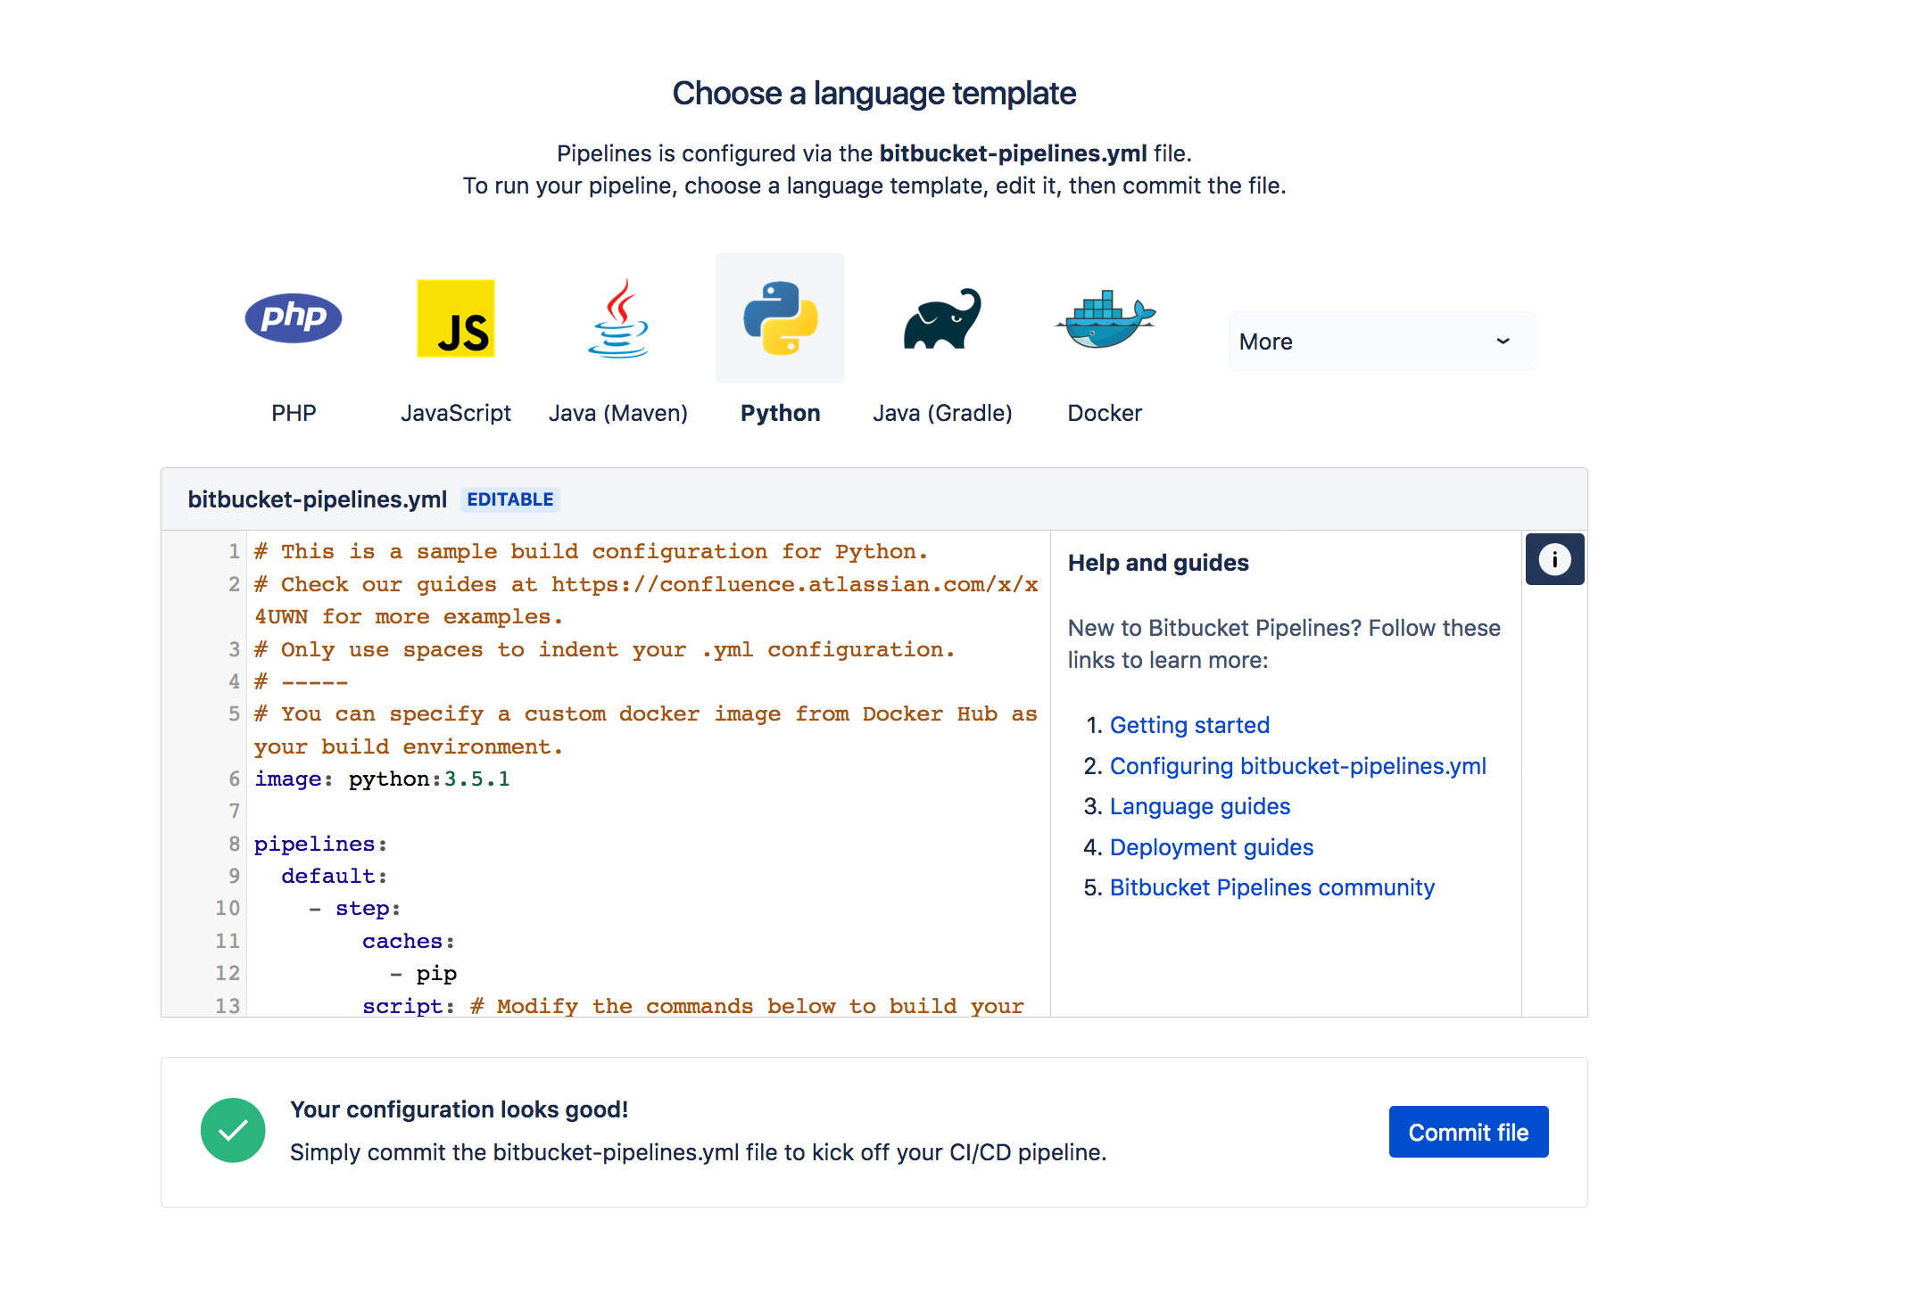Select the JavaScript language template icon
Screen dimensions: 1913x1311
[455, 318]
